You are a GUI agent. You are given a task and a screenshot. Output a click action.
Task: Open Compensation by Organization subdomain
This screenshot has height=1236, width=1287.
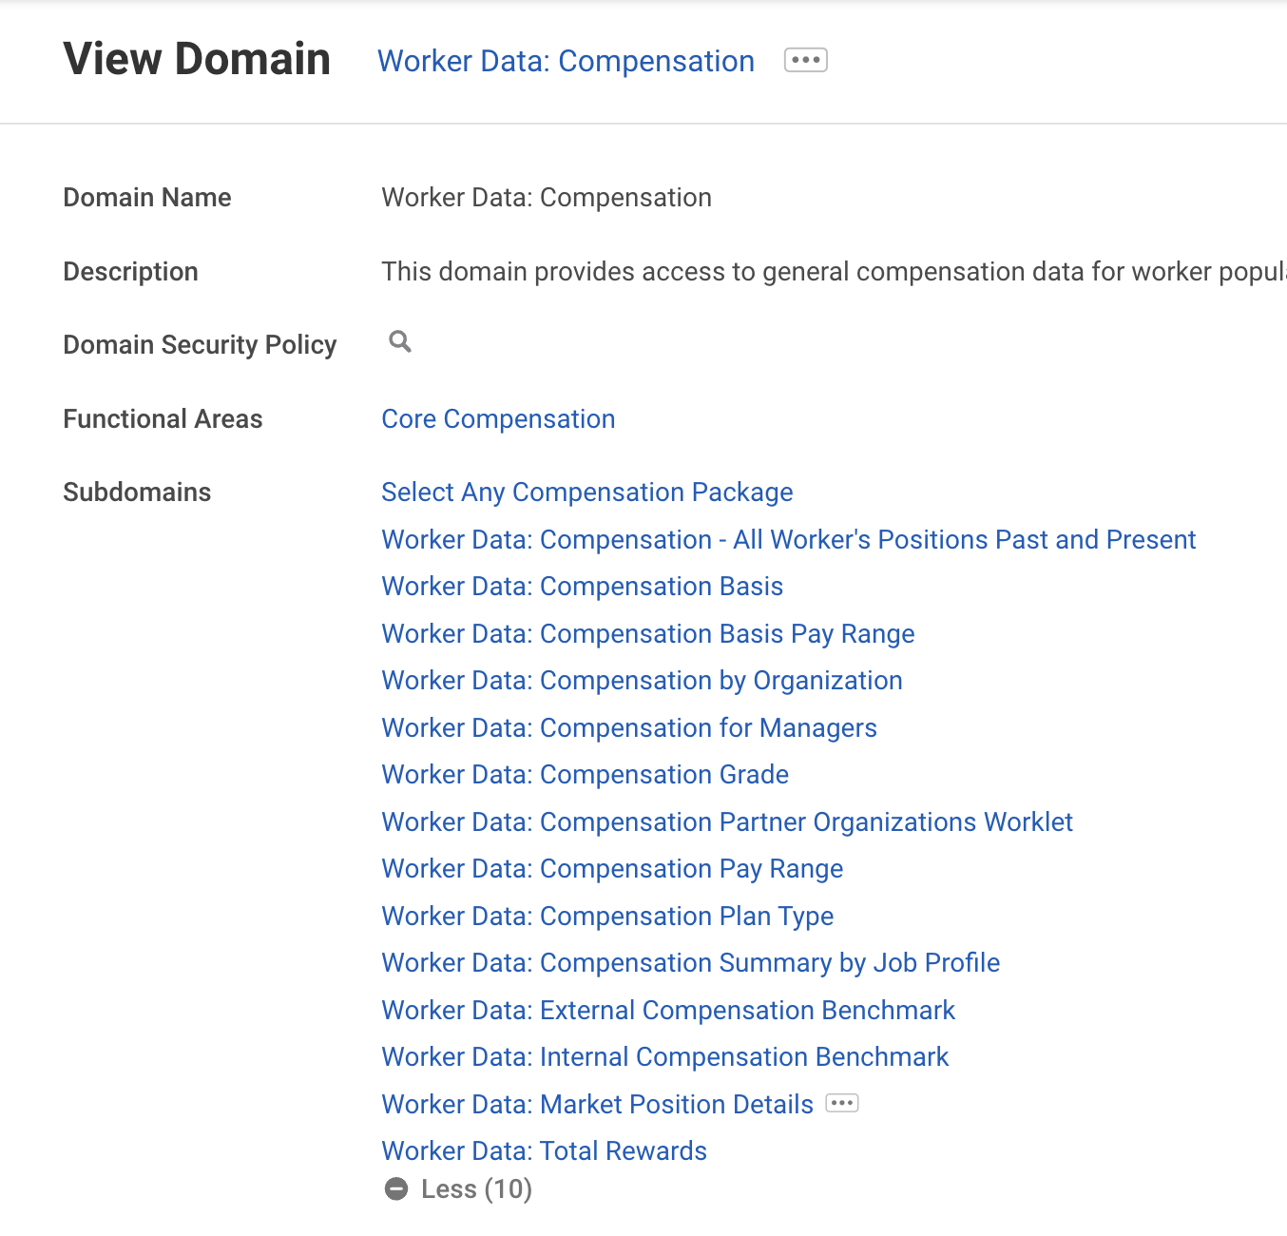642,681
